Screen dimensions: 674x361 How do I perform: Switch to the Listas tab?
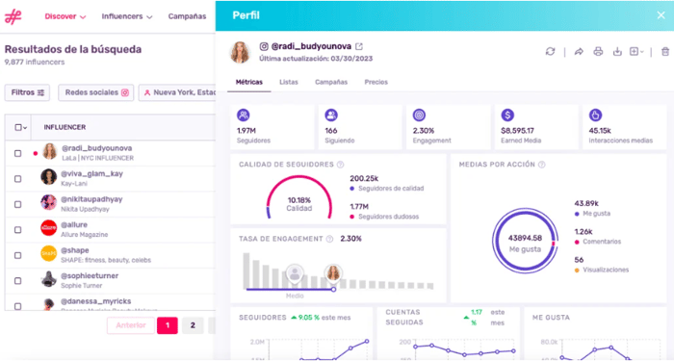pyautogui.click(x=289, y=82)
